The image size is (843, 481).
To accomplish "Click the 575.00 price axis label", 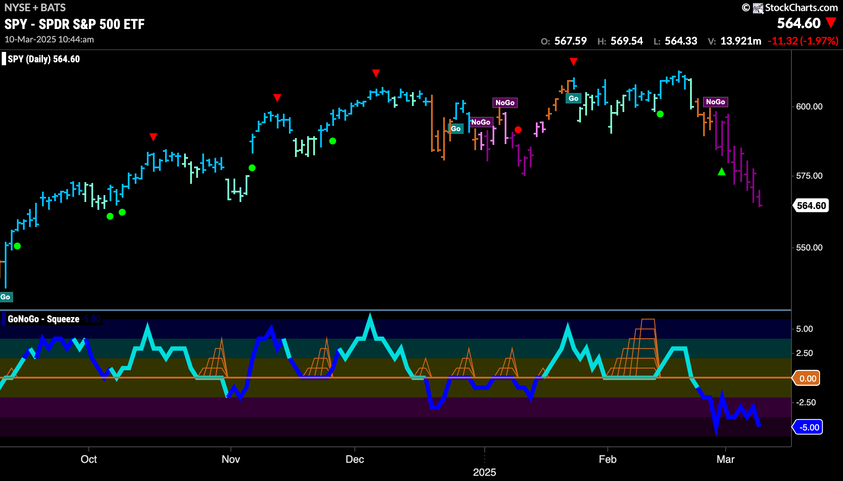I will 809,176.
